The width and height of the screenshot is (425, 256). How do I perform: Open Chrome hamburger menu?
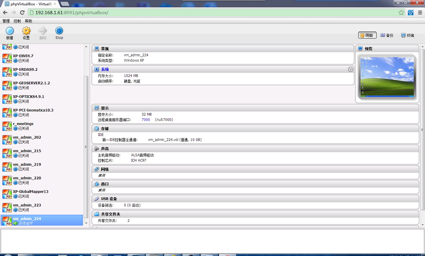click(420, 13)
